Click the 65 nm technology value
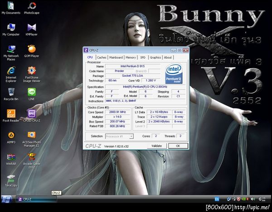Image resolution: width=272 pixels, height=212 pixels. click(x=112, y=80)
